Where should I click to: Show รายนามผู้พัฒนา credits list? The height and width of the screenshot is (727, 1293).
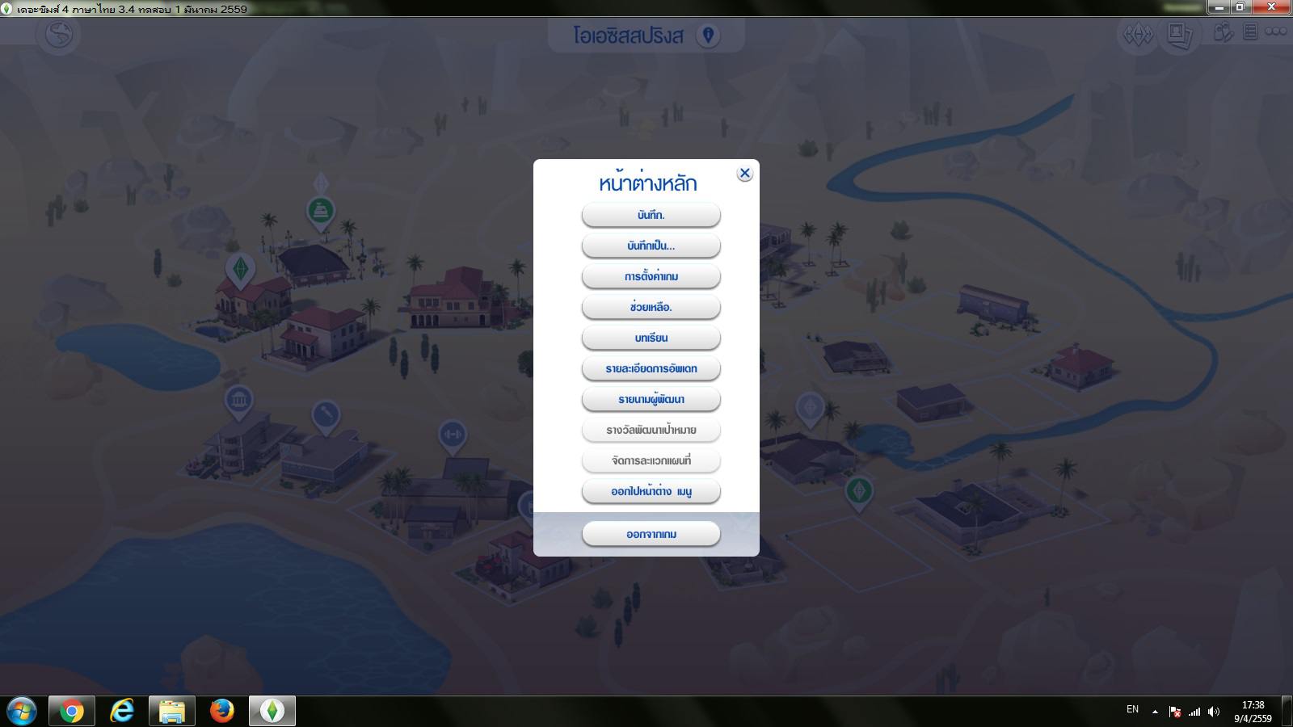click(x=651, y=399)
